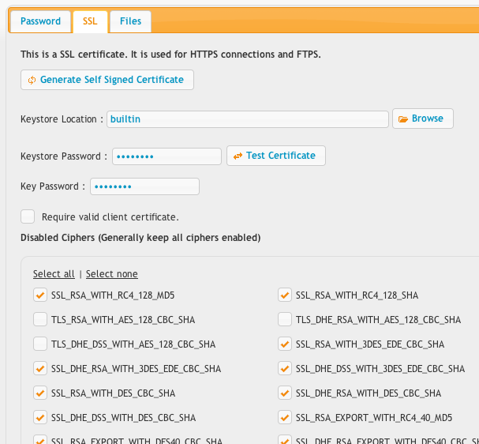The width and height of the screenshot is (479, 444).
Task: Open the Files tab
Action: click(x=130, y=21)
